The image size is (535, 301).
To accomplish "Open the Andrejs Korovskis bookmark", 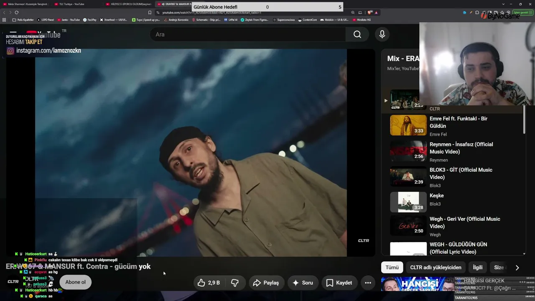I will pyautogui.click(x=176, y=20).
